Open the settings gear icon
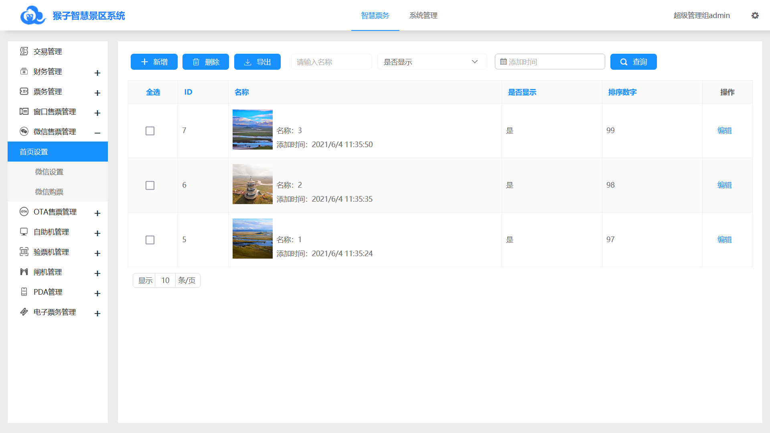The width and height of the screenshot is (770, 433). pyautogui.click(x=755, y=15)
